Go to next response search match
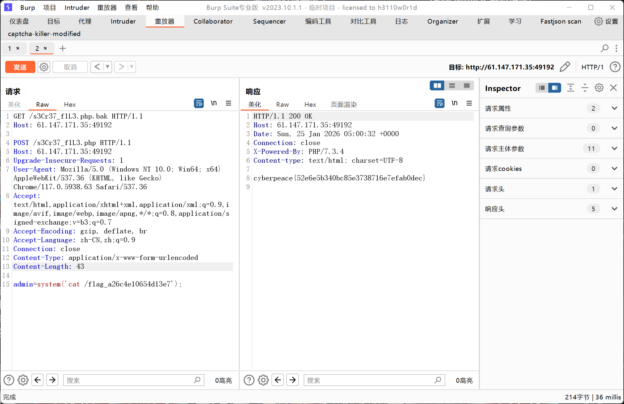Viewport: 624px width, 404px height. pos(293,380)
